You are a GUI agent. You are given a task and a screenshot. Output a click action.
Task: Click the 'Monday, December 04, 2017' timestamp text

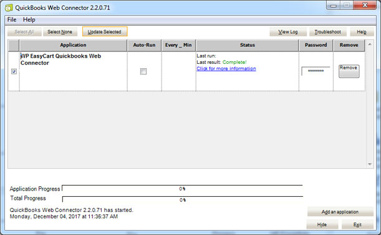[x=64, y=216]
